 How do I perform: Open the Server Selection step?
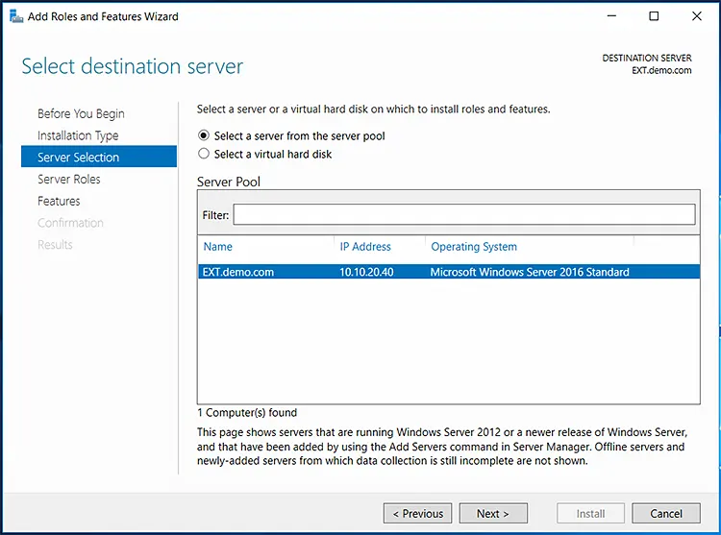tap(99, 157)
